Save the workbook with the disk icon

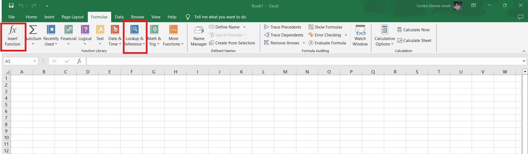(x=11, y=6)
